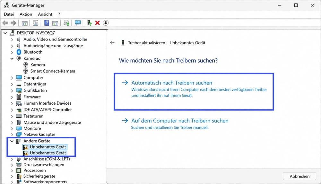
Task: Expand the Audioeingänge und -ausgänge node
Action: 12,46
